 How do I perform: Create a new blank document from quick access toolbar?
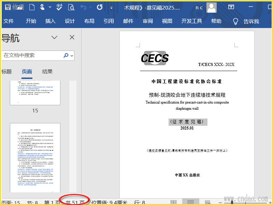32,7
